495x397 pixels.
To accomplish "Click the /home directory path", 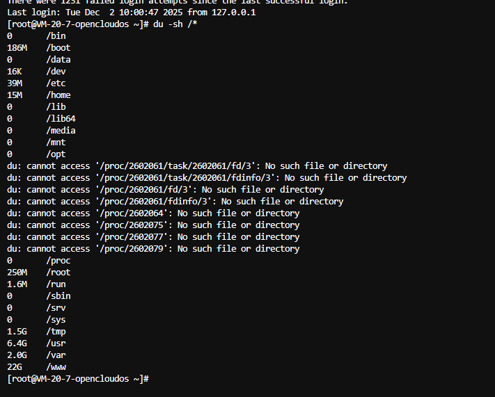I will pos(58,95).
